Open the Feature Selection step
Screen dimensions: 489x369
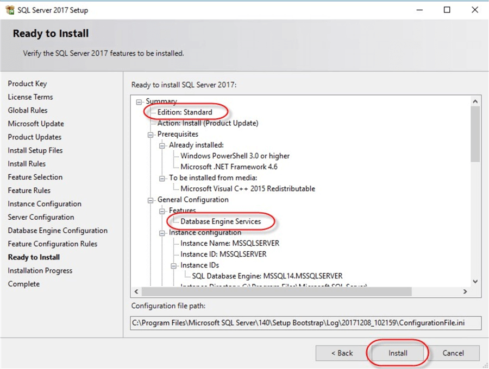pyautogui.click(x=35, y=177)
